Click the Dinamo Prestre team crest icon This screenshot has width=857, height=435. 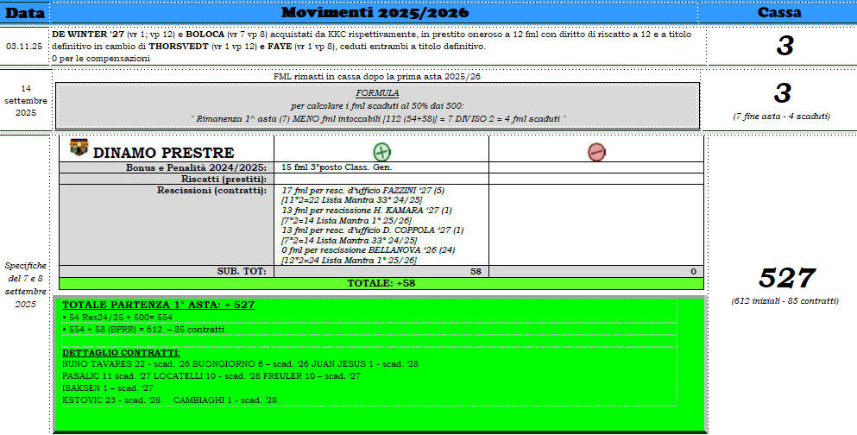(79, 148)
